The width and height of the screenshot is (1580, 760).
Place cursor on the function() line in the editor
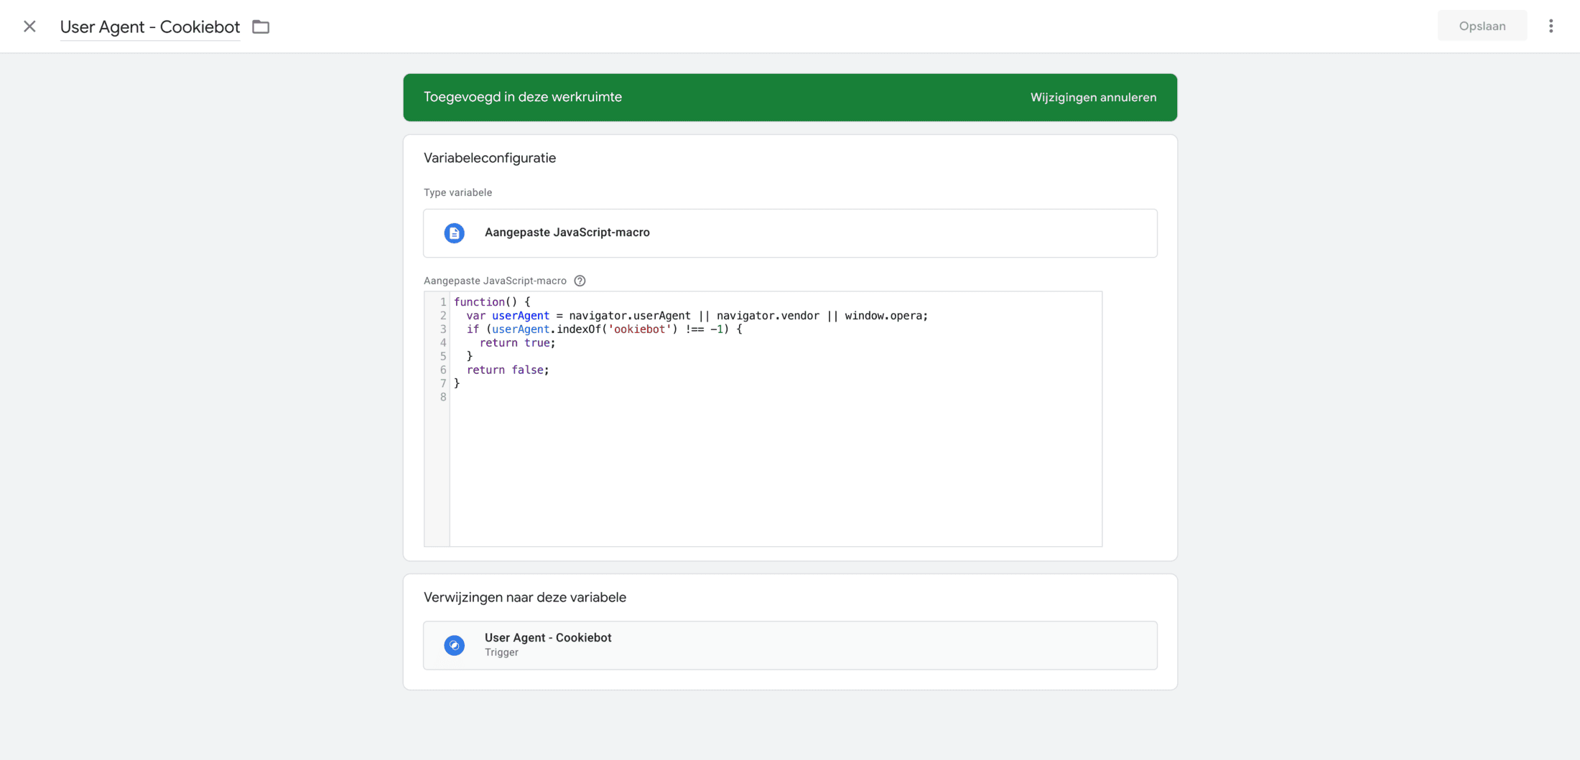(492, 302)
